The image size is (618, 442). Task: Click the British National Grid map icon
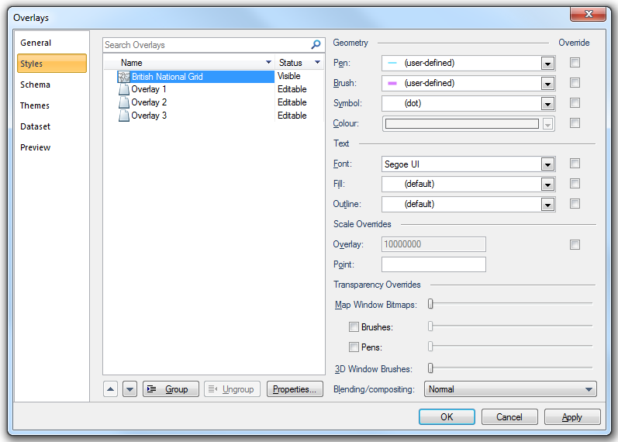tap(124, 77)
